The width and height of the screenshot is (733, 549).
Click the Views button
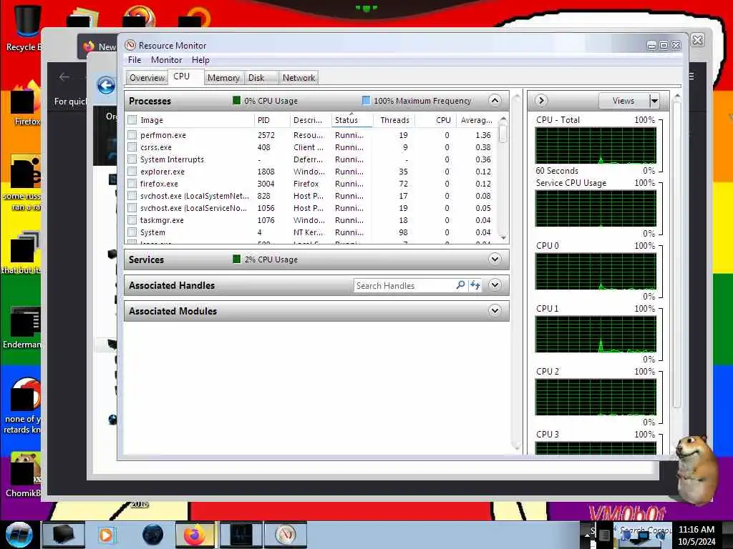point(623,100)
